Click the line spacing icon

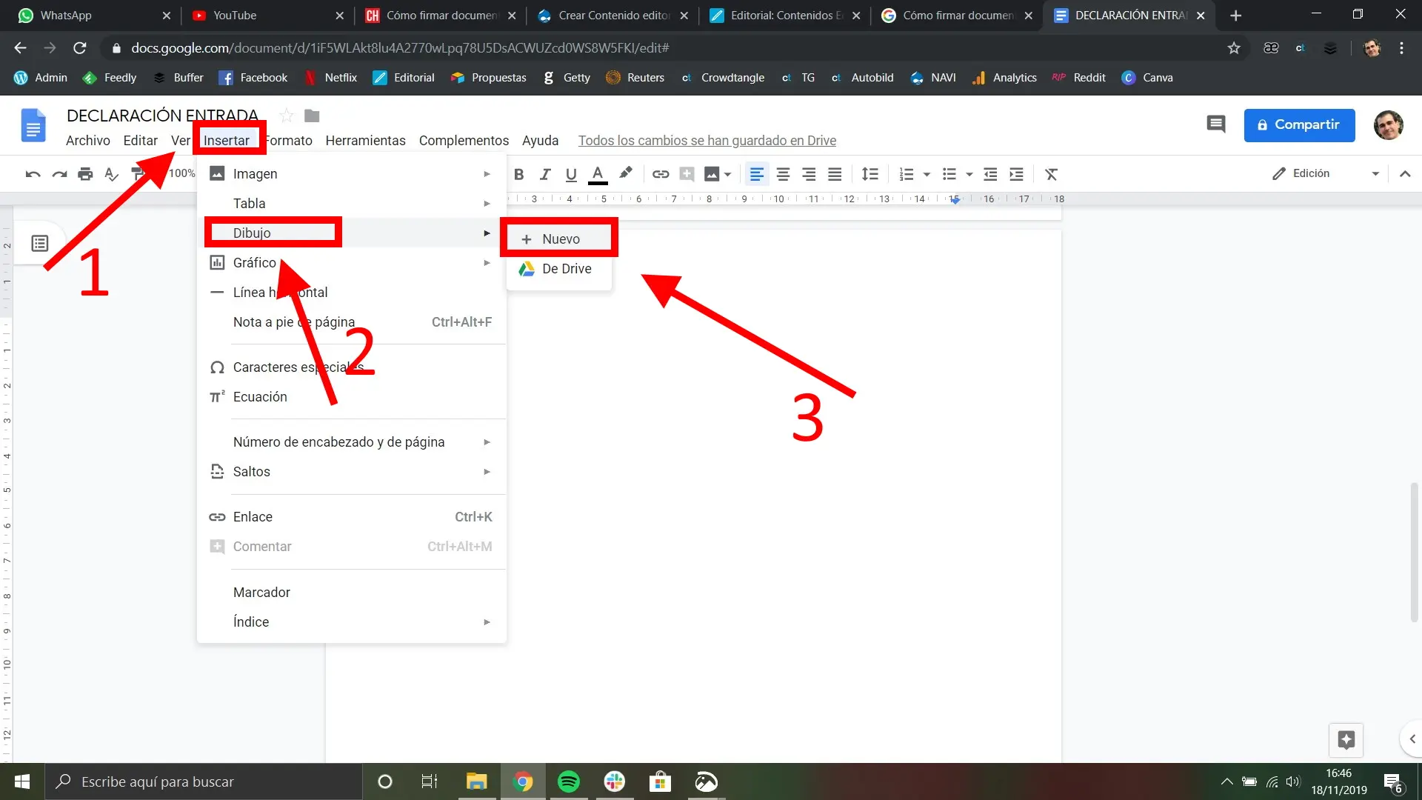[x=869, y=174]
